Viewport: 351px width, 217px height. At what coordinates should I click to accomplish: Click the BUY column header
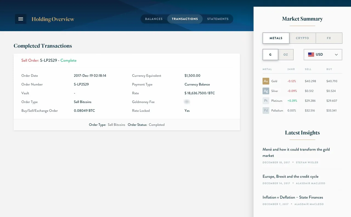(329, 69)
